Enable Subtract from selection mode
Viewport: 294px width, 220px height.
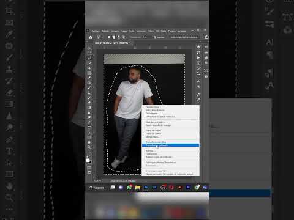pyautogui.click(x=119, y=37)
